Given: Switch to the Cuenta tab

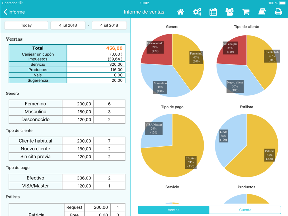Looking at the screenshot, I should [245, 210].
